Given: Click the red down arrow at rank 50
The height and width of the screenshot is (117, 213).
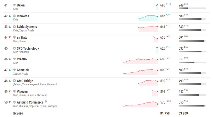Looking at the screenshot, I should tap(10, 102).
